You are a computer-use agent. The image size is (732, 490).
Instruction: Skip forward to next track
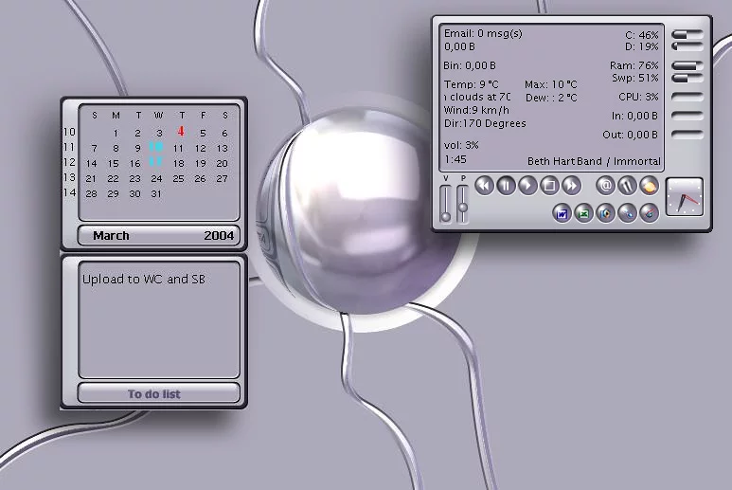570,186
